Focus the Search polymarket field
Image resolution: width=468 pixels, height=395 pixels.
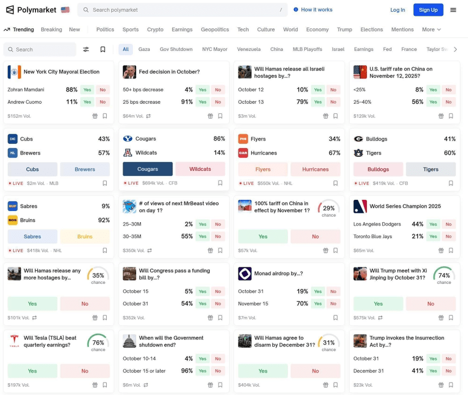click(183, 10)
